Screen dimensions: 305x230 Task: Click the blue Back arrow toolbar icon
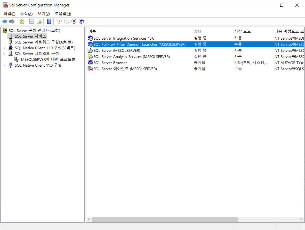[x=4, y=21]
